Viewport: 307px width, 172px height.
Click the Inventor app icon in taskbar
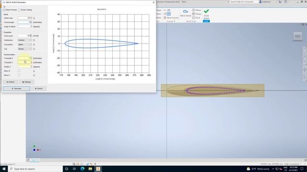[98, 169]
